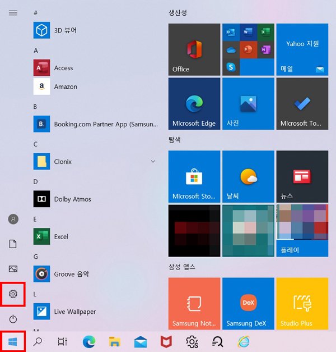Open the Microsoft Edge tile
This screenshot has height=352, width=336.
pos(194,104)
